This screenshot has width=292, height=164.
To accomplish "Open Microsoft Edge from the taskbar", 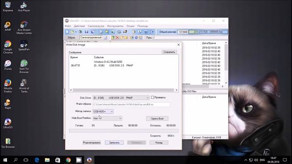I will 37,160.
